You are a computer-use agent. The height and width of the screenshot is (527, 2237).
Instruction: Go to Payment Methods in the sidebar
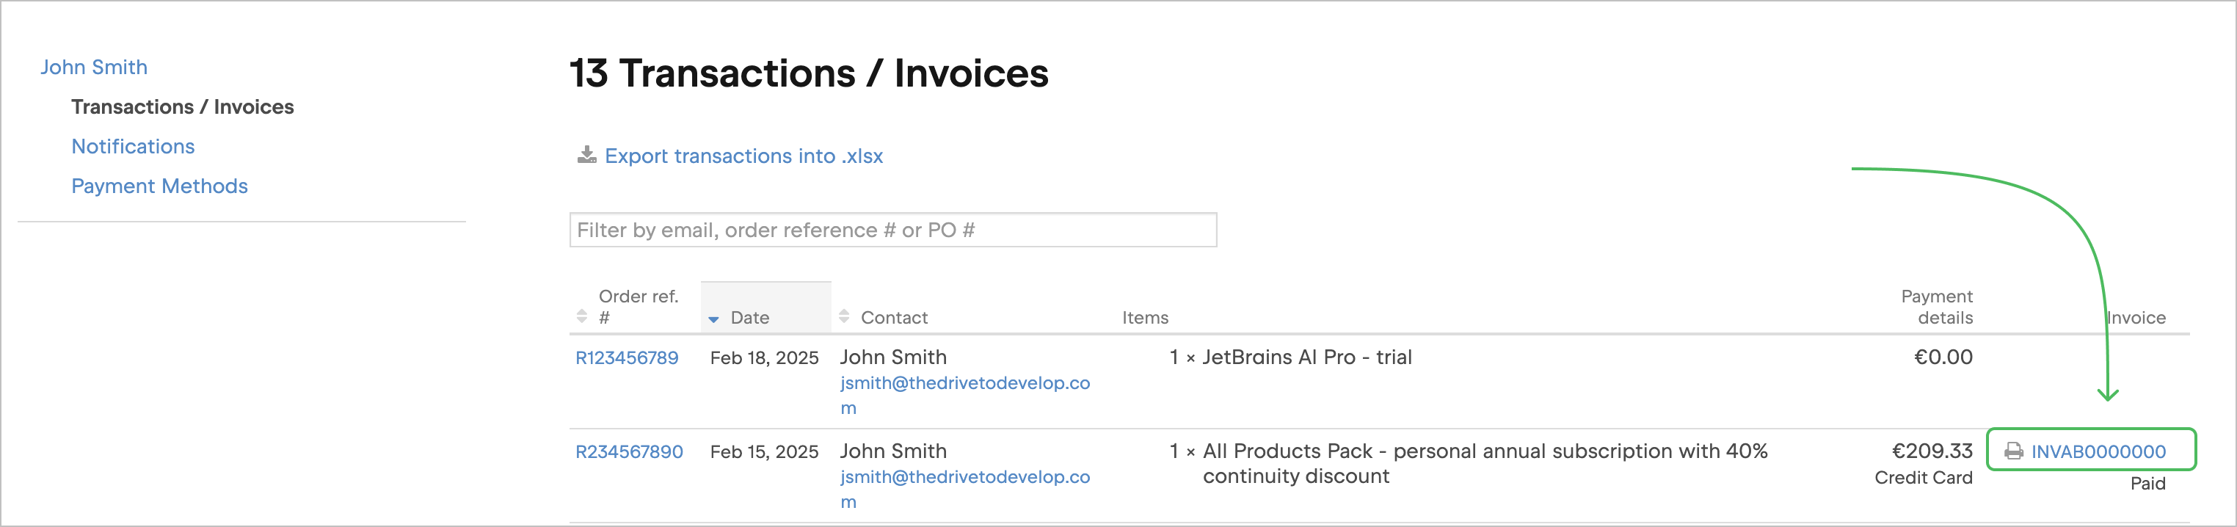[x=160, y=186]
